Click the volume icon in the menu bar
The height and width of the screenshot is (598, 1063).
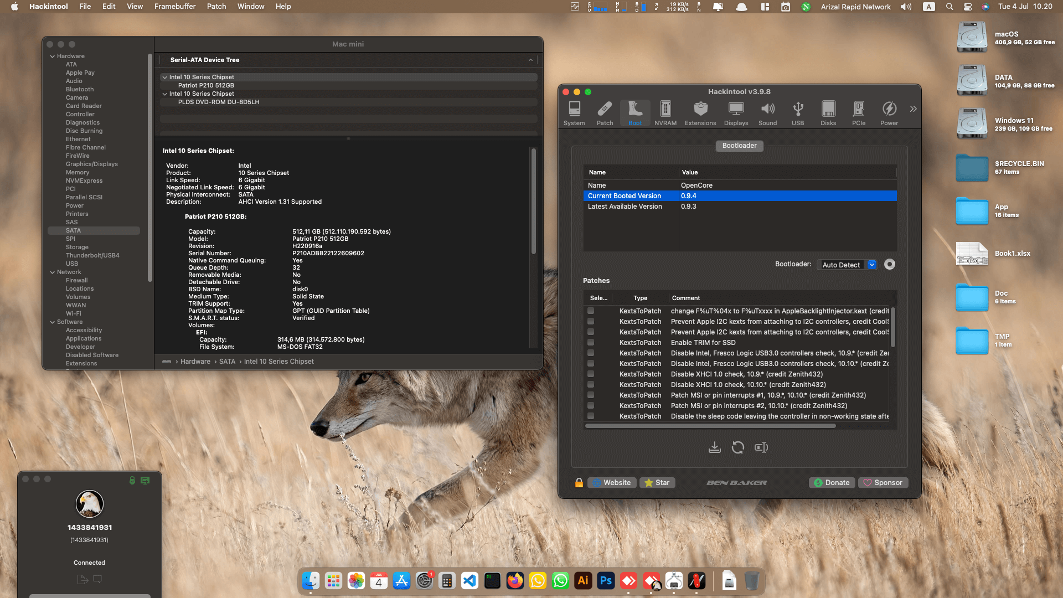tap(906, 7)
